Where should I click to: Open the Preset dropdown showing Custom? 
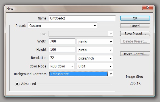coord(62,25)
